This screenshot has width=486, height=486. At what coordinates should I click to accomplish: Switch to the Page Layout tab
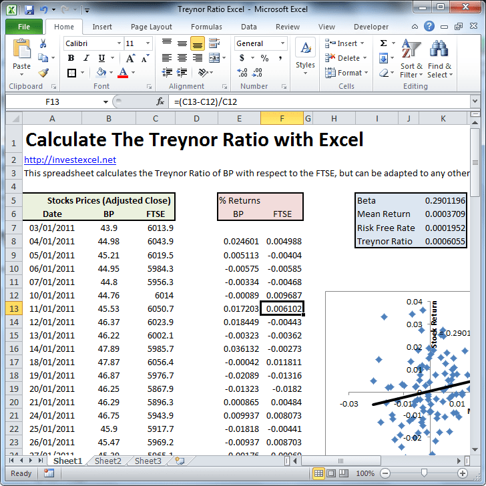[152, 27]
